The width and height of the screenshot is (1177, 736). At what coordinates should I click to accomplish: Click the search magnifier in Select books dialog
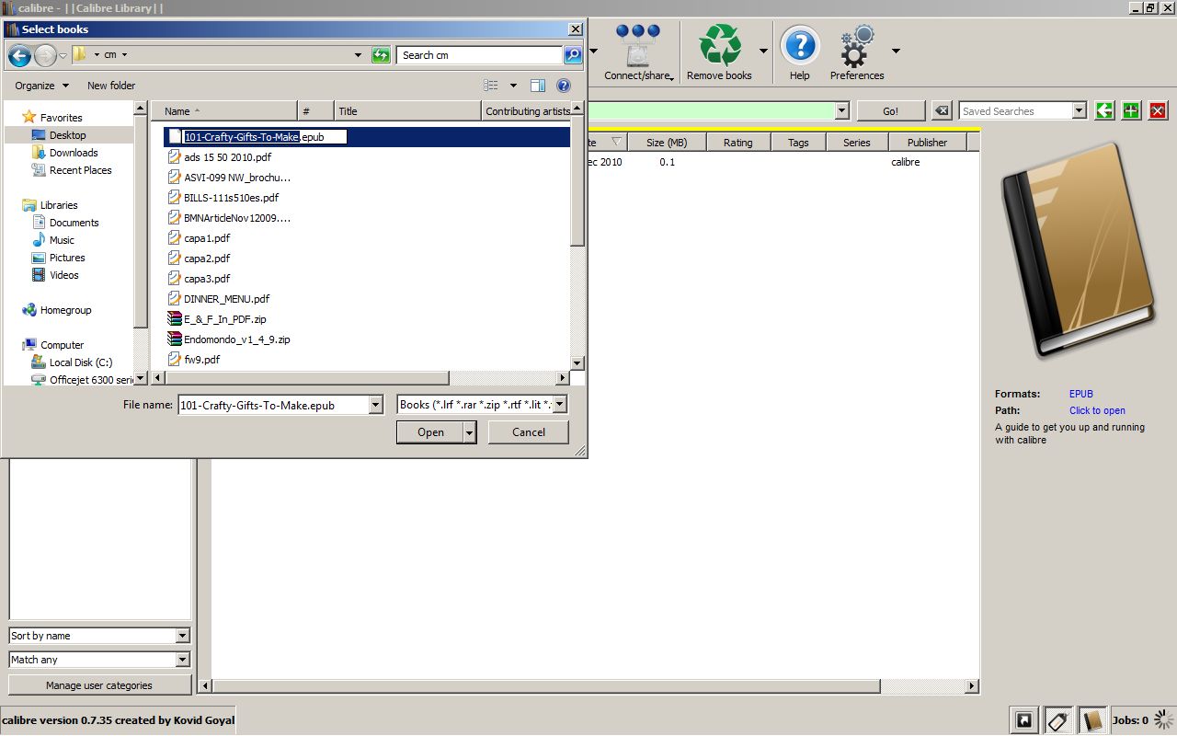coord(573,55)
